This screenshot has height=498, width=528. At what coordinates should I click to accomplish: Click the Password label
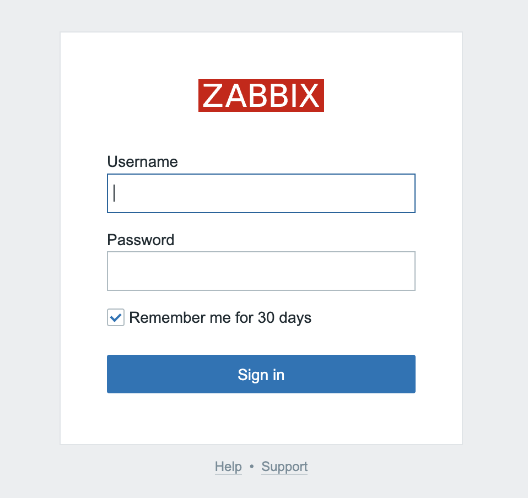click(x=141, y=240)
